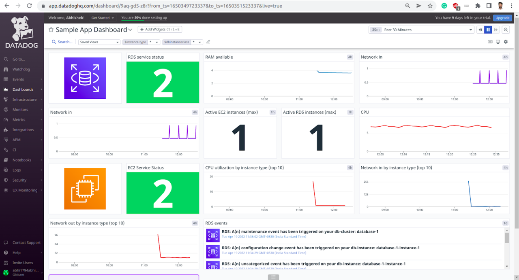Click the UX Monitoring icon

6,190
